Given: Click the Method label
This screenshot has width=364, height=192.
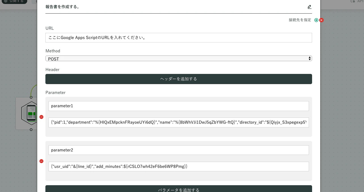Looking at the screenshot, I should pos(53,51).
